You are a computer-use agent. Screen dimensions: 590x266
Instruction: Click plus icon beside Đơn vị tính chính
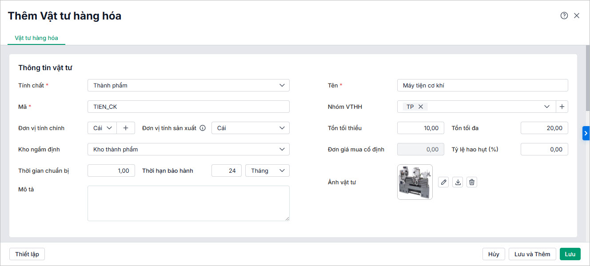(x=126, y=128)
